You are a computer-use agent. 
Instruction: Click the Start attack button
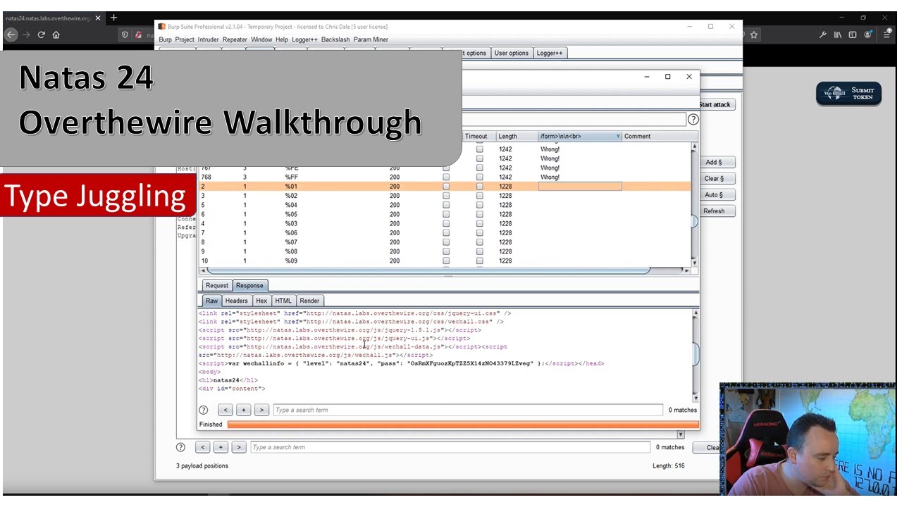click(715, 104)
